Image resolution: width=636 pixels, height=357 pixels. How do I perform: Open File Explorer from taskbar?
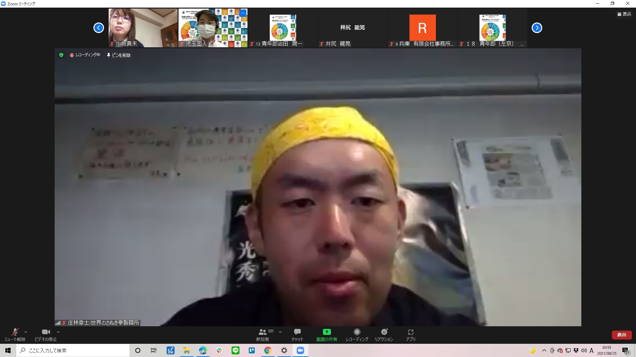point(187,350)
